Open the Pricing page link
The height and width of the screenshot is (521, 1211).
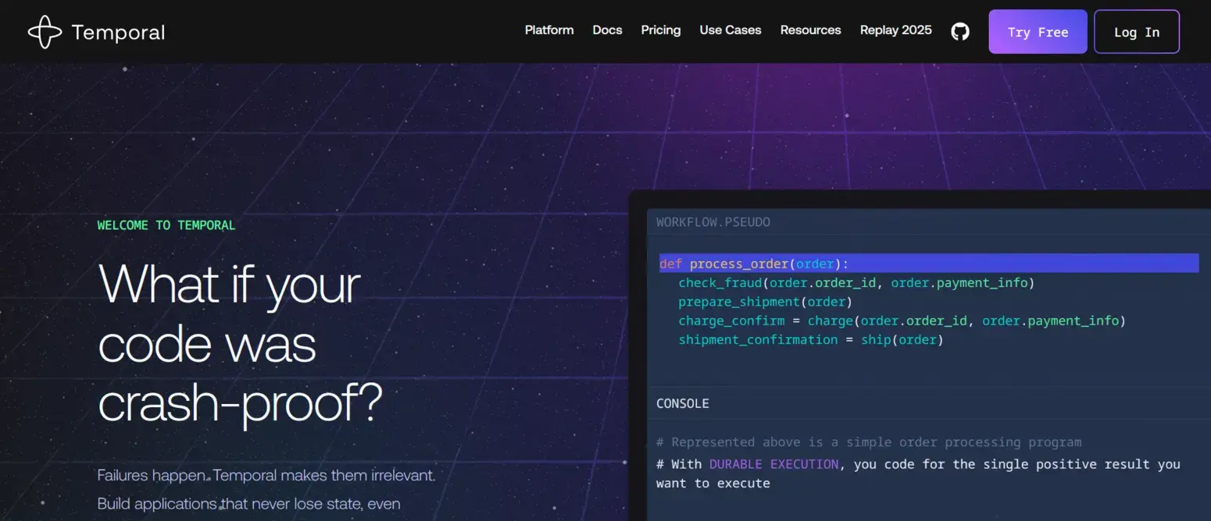pos(661,30)
